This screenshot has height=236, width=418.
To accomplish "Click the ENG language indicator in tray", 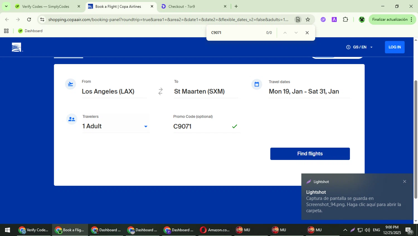I will pyautogui.click(x=376, y=230).
